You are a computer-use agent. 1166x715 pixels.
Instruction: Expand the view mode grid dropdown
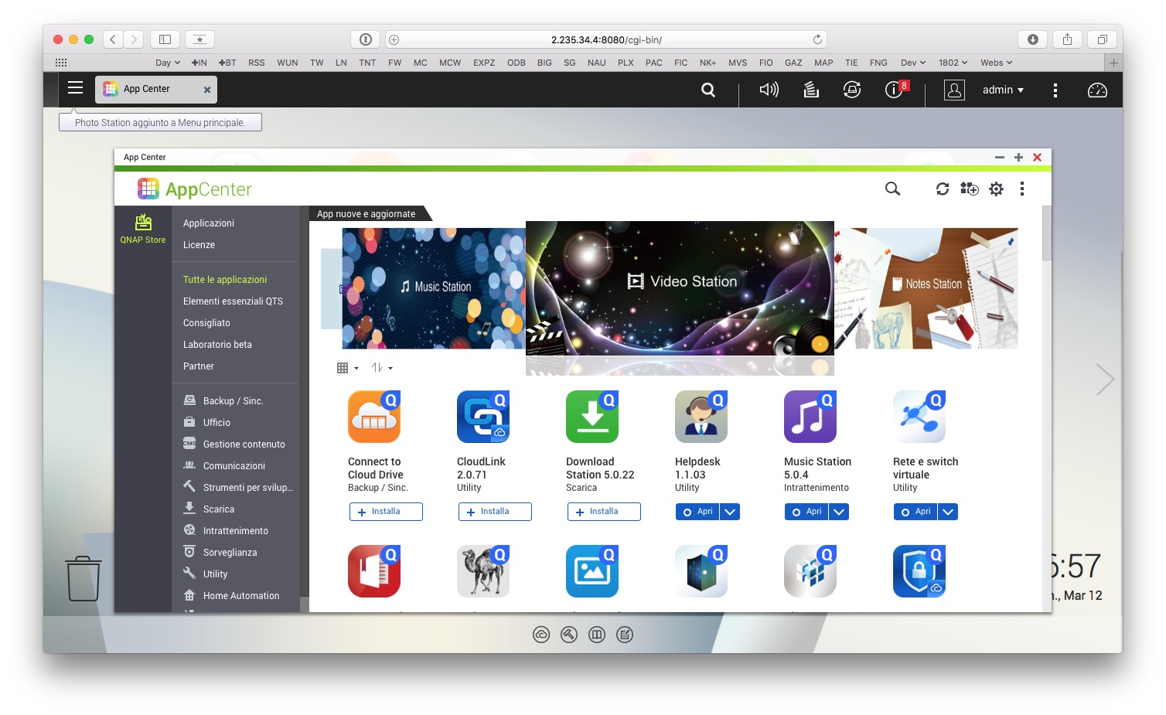click(x=348, y=368)
